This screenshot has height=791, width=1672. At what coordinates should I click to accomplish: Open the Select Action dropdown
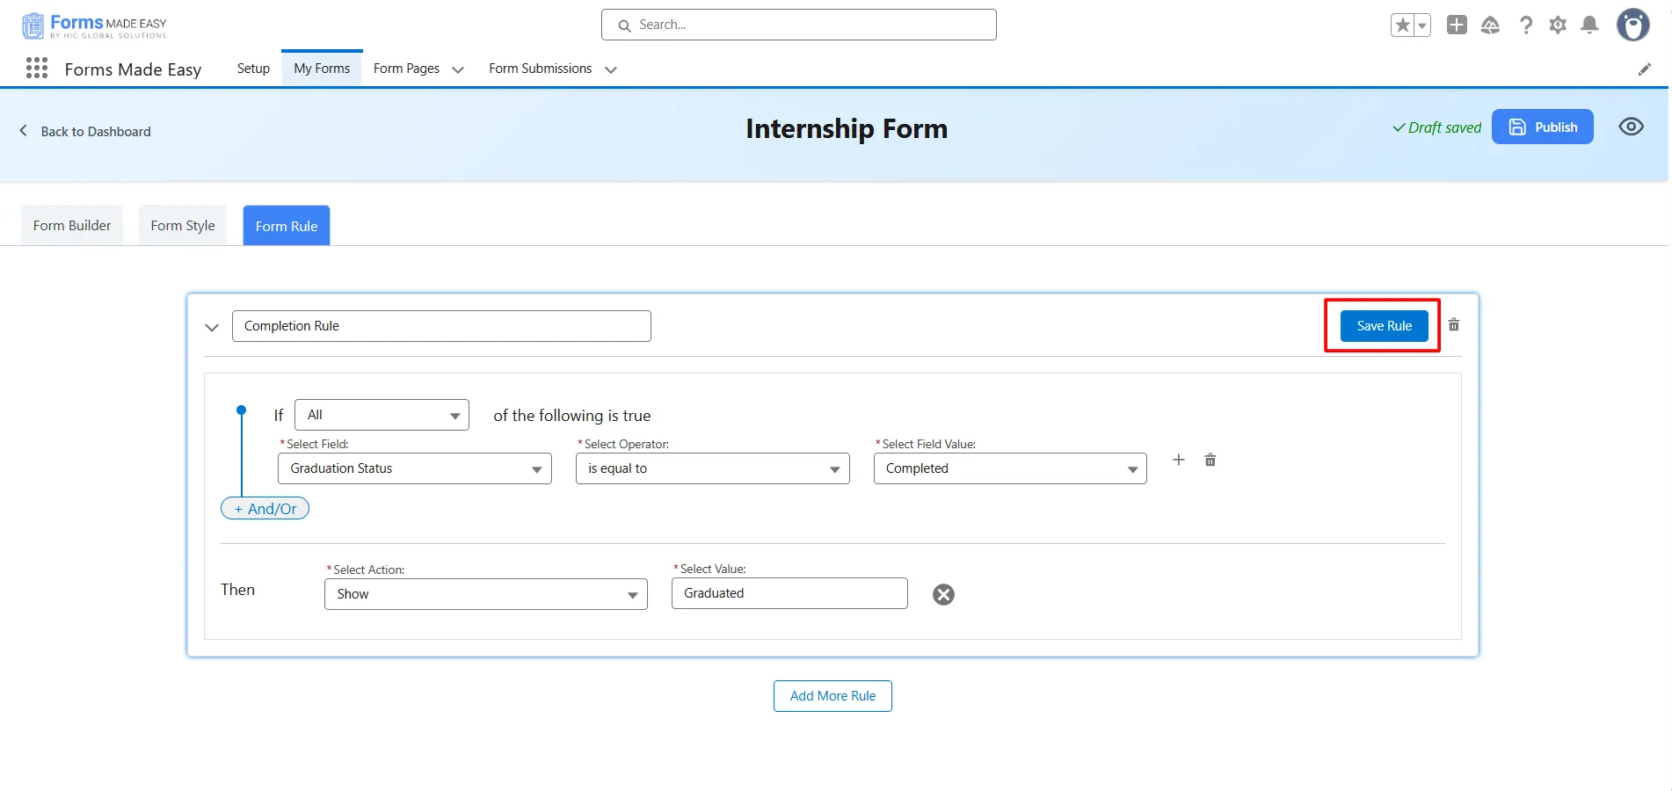click(485, 594)
